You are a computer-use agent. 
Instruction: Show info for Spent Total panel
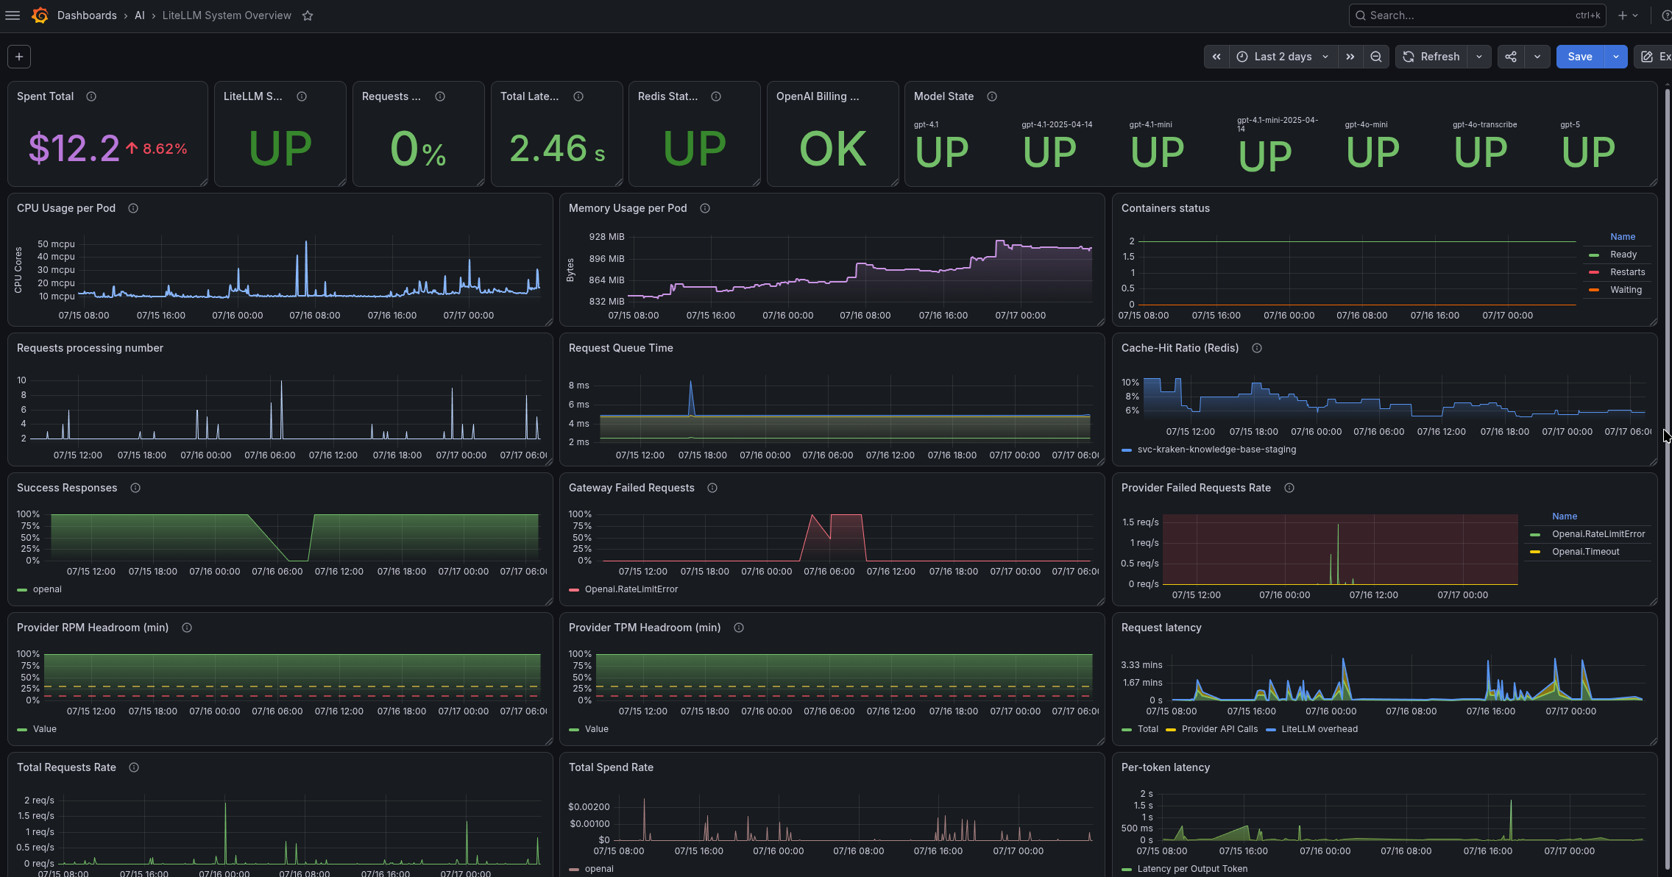tap(91, 96)
